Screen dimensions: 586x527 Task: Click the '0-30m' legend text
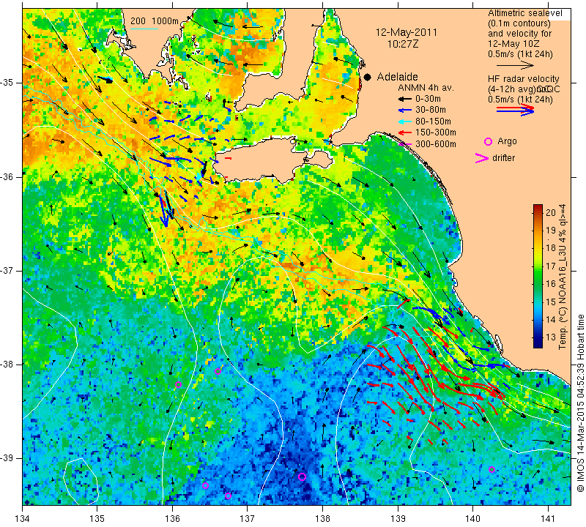click(428, 99)
